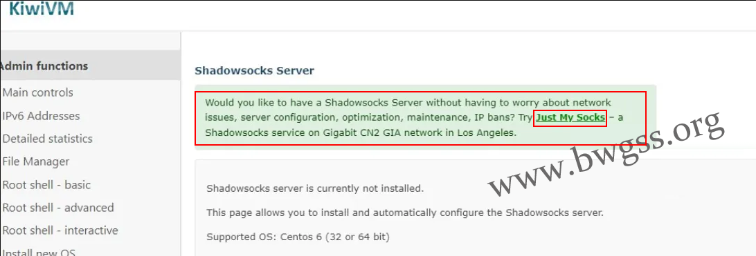Click the KiwiVM logo
The image size is (756, 256).
(x=42, y=8)
